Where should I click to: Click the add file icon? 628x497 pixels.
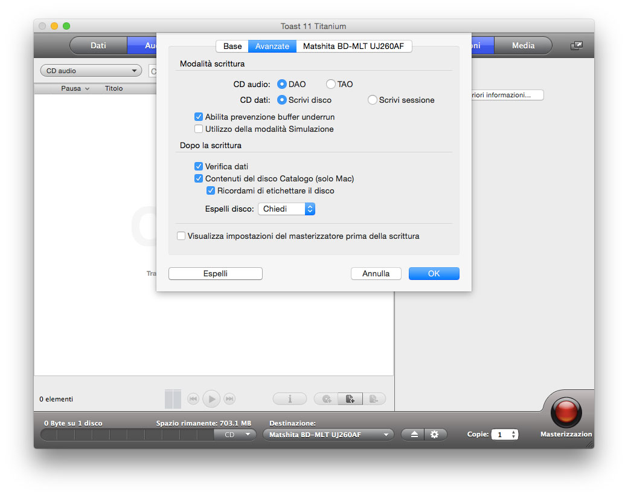[x=350, y=398]
